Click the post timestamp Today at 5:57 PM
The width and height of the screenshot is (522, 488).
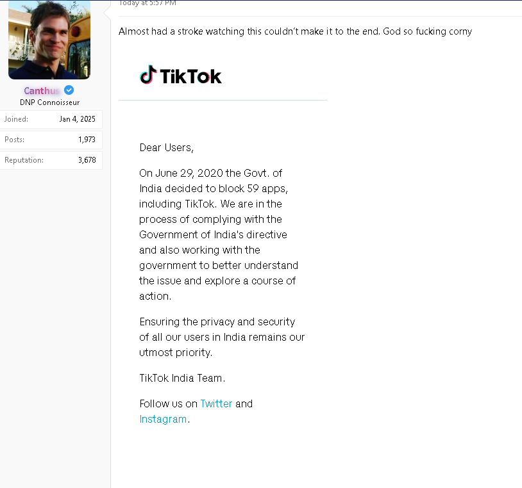147,3
